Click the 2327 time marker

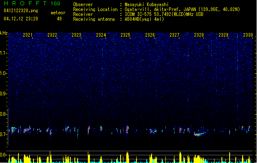pos(174,35)
